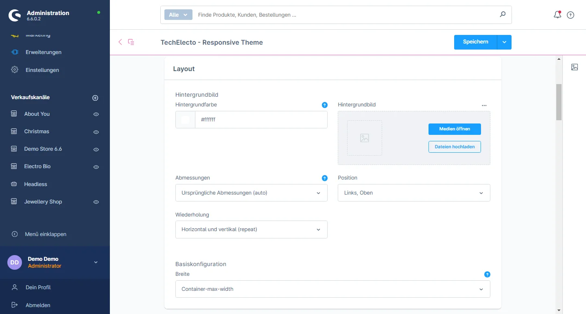This screenshot has width=586, height=314.
Task: Click the notifications bell icon
Action: pyautogui.click(x=557, y=15)
